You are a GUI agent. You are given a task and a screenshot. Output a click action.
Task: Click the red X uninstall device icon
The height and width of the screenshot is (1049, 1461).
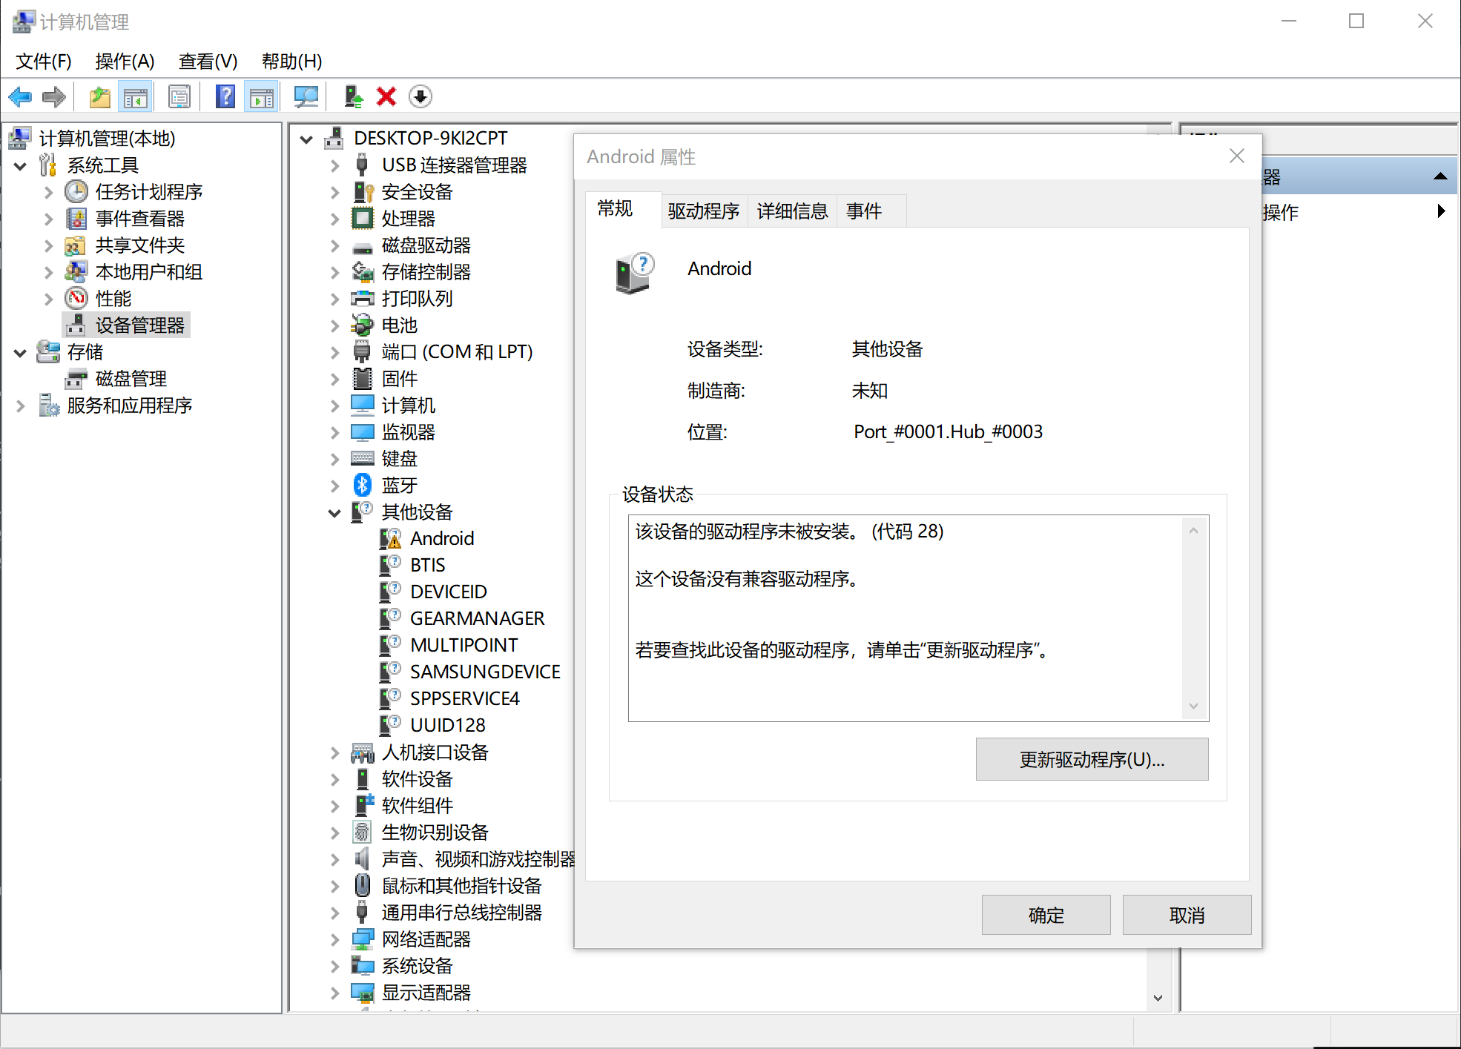pos(386,96)
